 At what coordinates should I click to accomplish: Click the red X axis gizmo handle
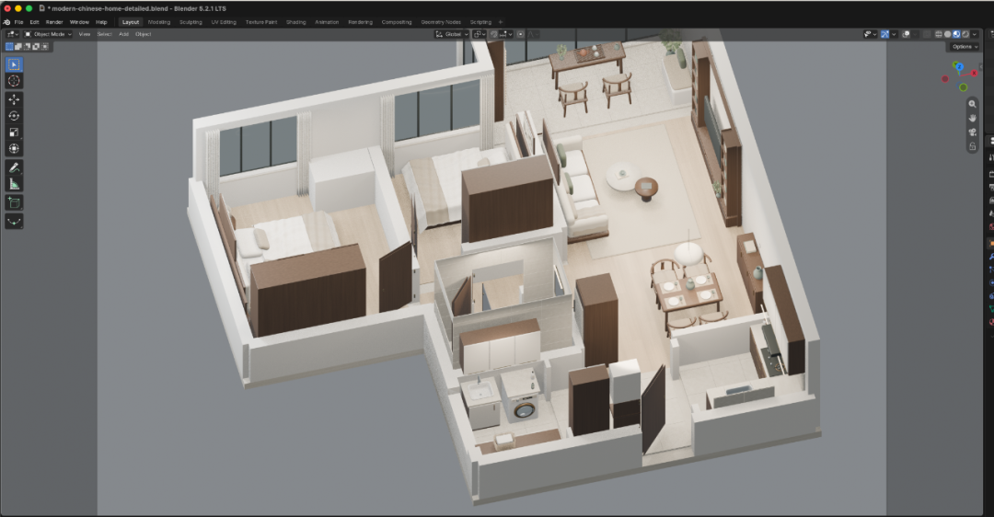tap(975, 74)
